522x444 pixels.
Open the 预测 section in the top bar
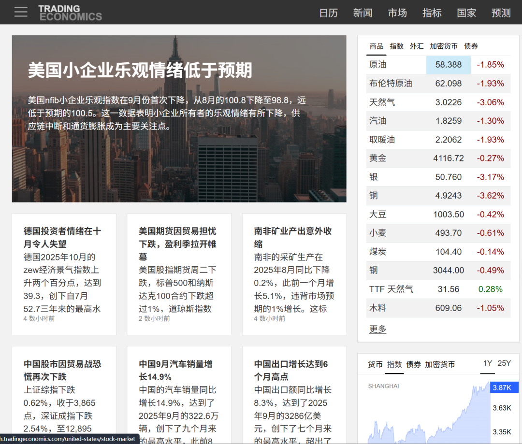[x=501, y=13]
